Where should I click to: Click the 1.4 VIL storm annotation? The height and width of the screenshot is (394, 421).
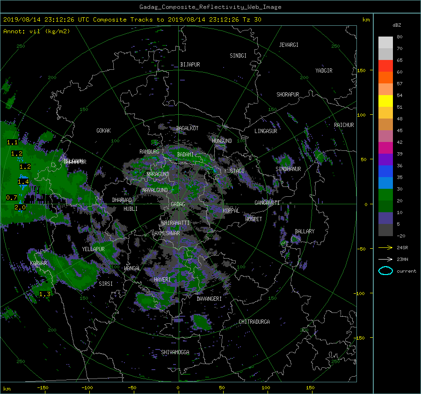[x=23, y=182]
